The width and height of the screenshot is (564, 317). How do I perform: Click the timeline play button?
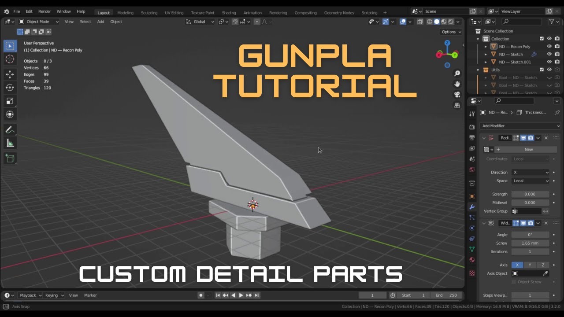click(241, 295)
